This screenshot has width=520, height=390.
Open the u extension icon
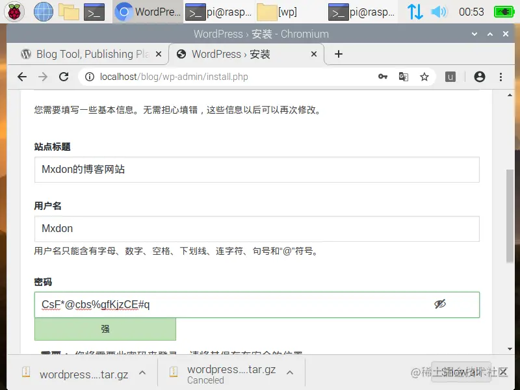(450, 77)
